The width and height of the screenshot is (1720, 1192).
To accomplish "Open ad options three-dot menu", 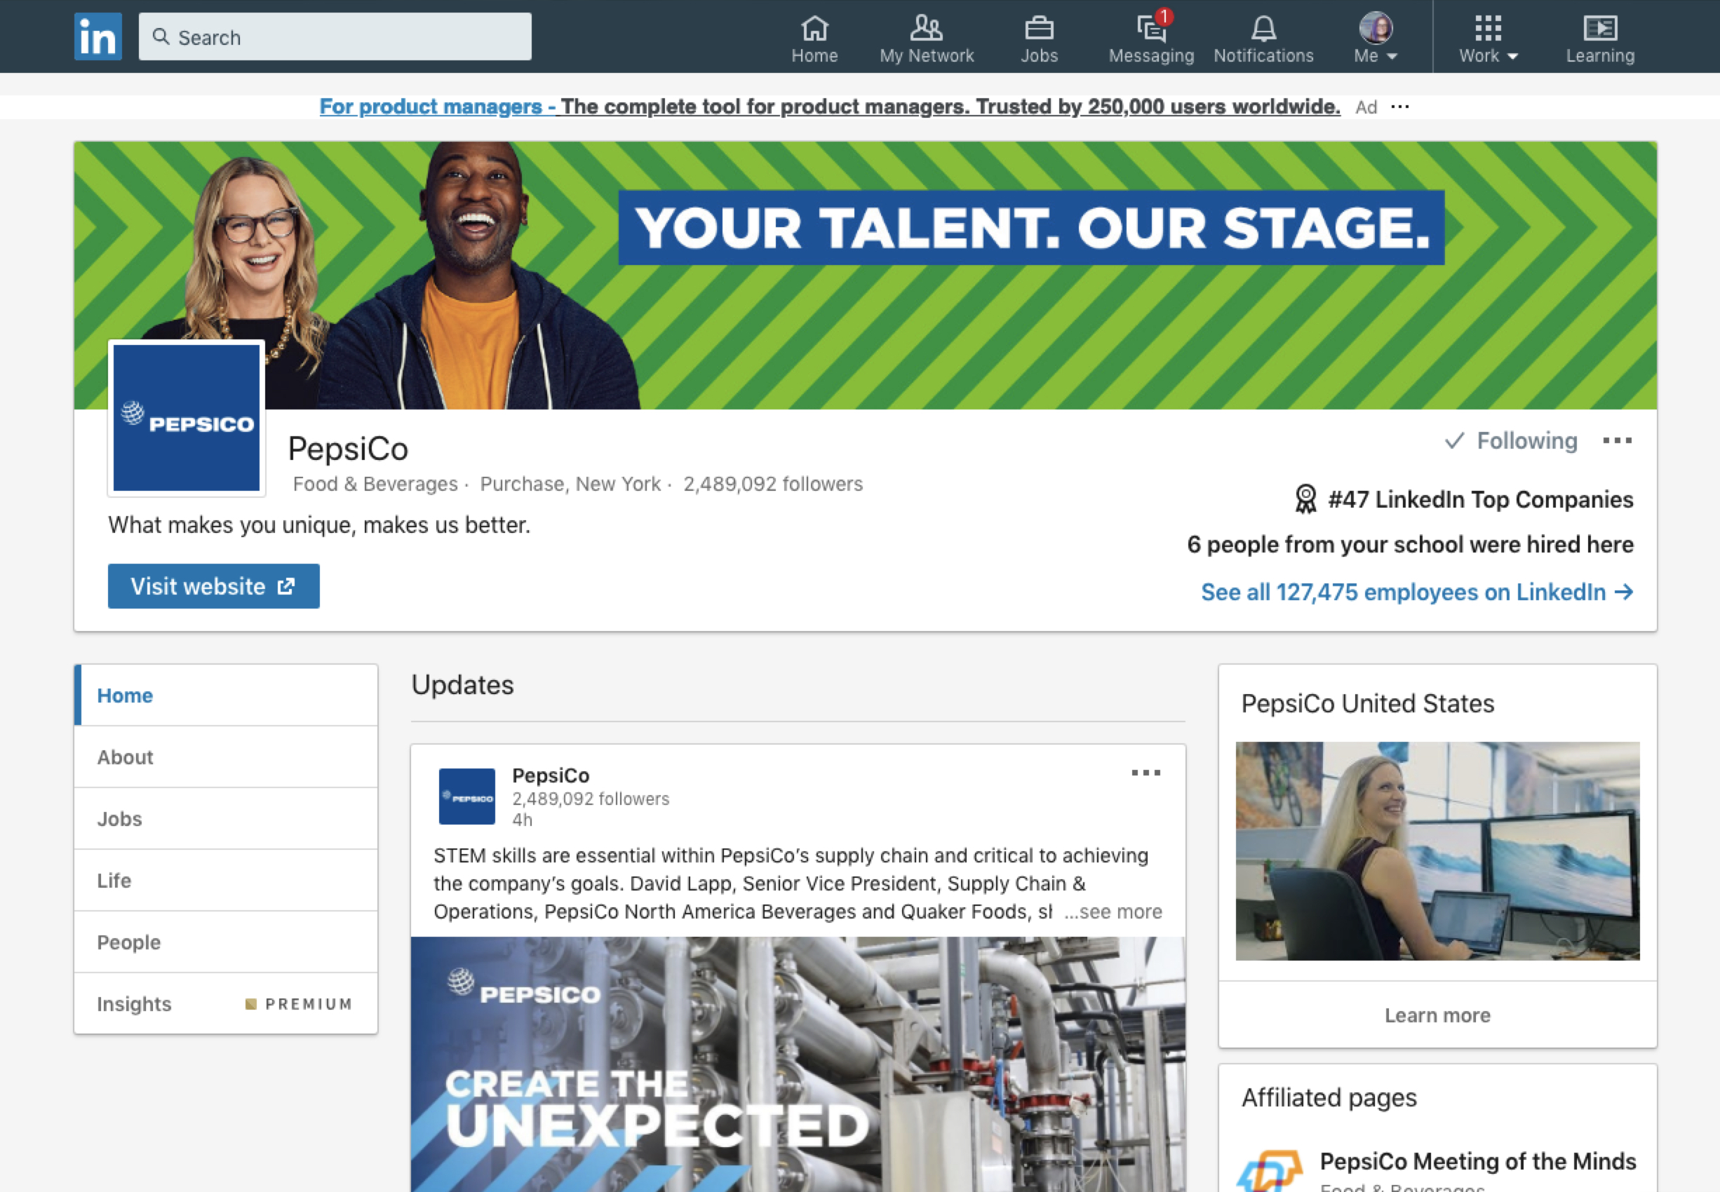I will pyautogui.click(x=1400, y=107).
